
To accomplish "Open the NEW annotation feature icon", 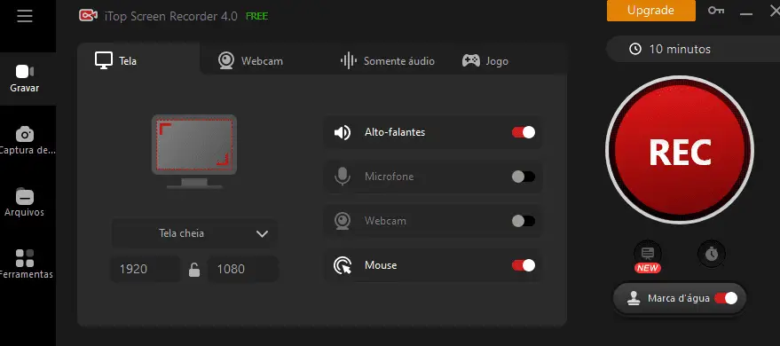I will 648,255.
